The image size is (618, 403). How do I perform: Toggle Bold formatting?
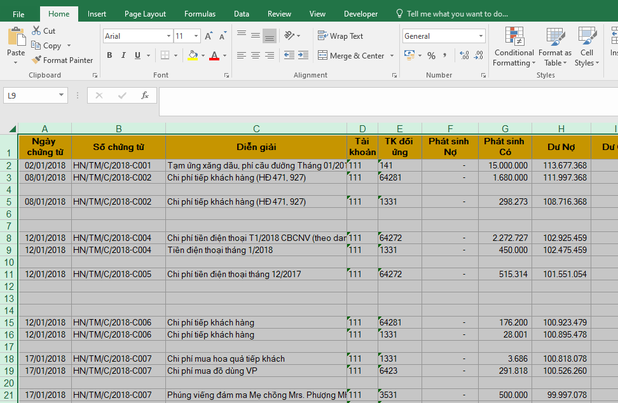pyautogui.click(x=109, y=56)
